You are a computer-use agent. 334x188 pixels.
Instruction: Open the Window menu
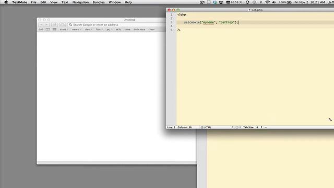(115, 2)
